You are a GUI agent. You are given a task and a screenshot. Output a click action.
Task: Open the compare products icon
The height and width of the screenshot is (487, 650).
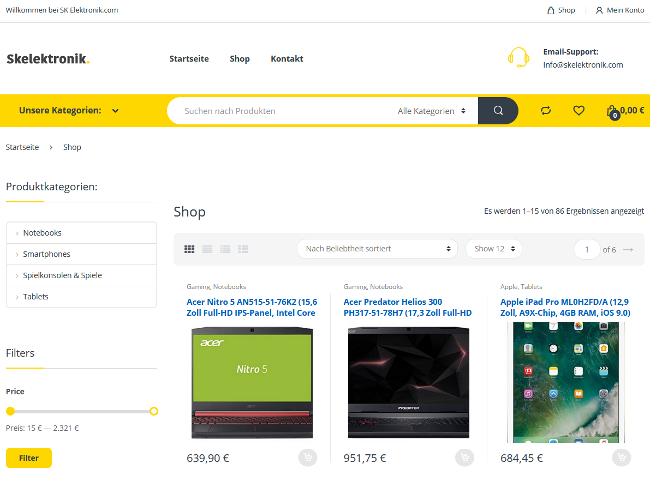tap(546, 111)
